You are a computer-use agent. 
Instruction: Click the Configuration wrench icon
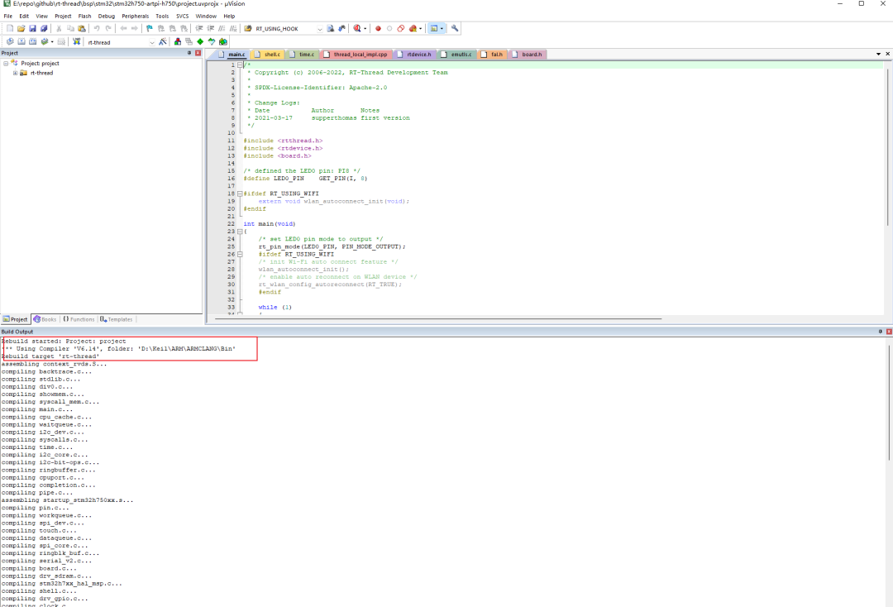455,28
